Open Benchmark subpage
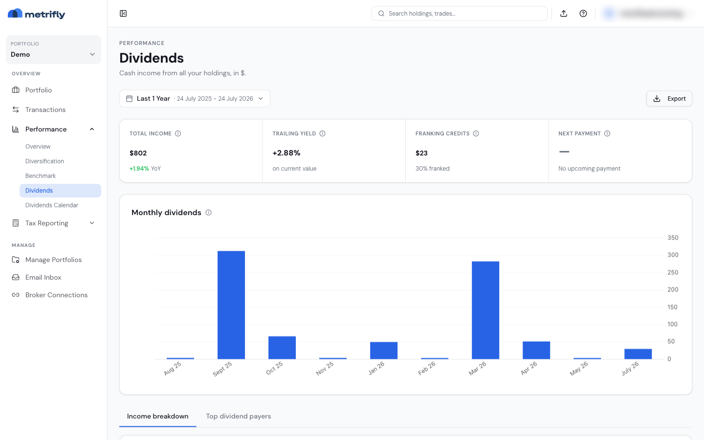 60,176
